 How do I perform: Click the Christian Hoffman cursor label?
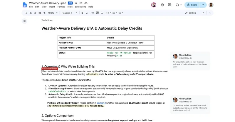point(50,69)
